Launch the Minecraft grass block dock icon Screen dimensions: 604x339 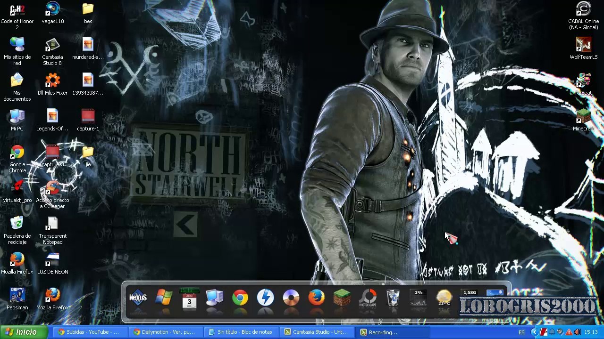[x=342, y=298]
